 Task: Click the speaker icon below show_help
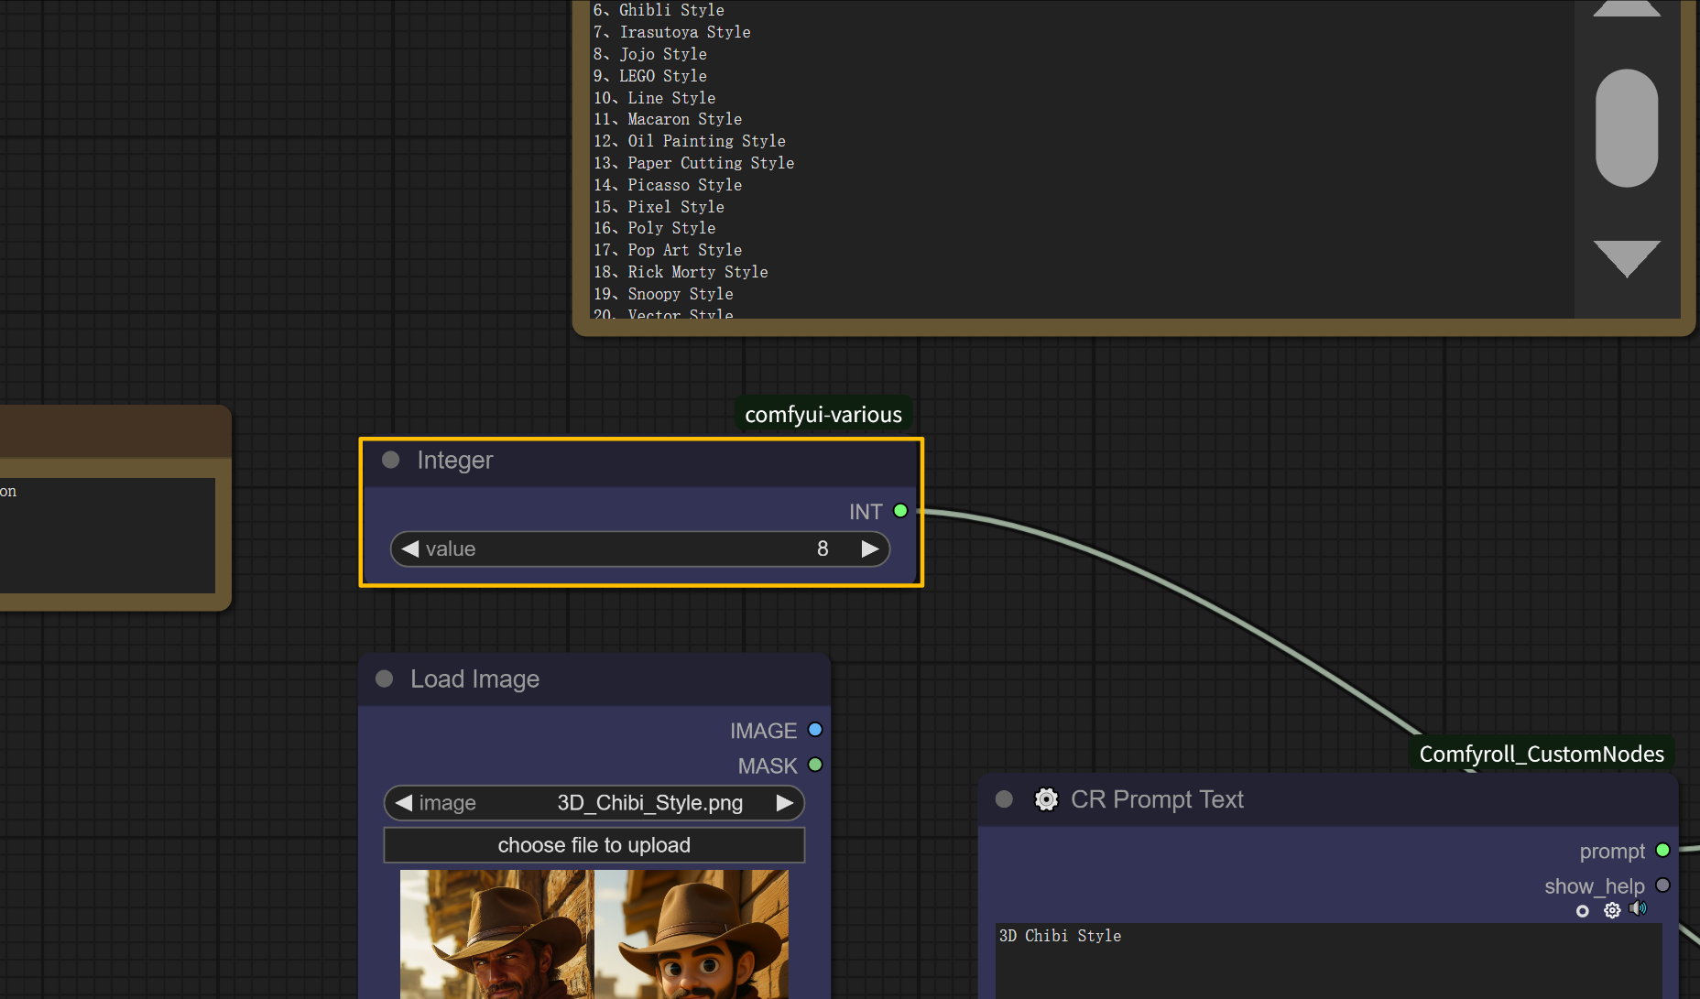pos(1639,908)
